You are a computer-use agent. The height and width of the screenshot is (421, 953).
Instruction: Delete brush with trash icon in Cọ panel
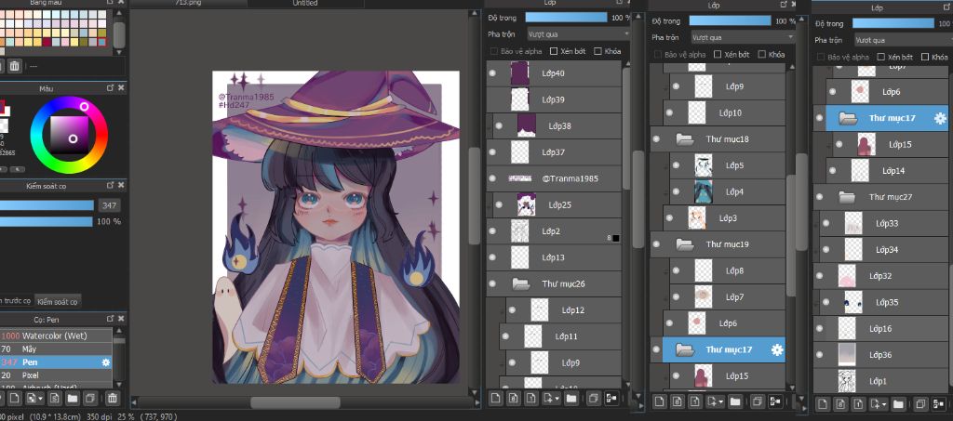(x=113, y=399)
